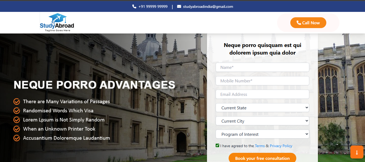Select the Mobile Number field
This screenshot has width=365, height=162.
point(262,81)
